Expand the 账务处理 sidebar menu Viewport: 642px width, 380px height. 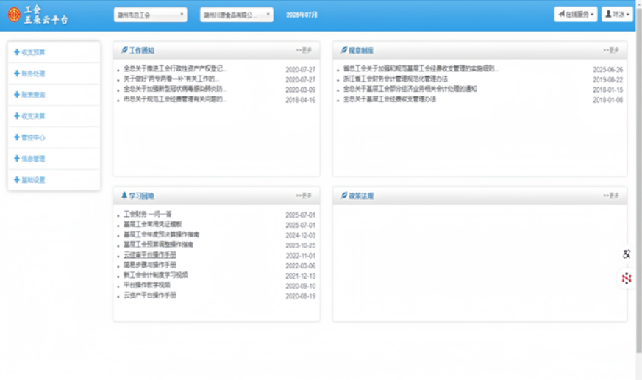coord(33,74)
